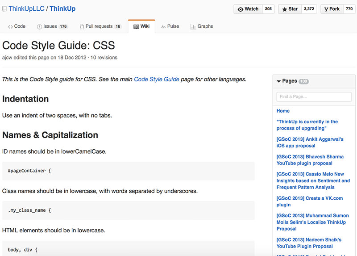Click the Indentation heading
This screenshot has width=357, height=256.
click(x=25, y=99)
